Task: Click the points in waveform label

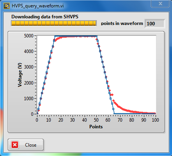Action: pos(122,23)
